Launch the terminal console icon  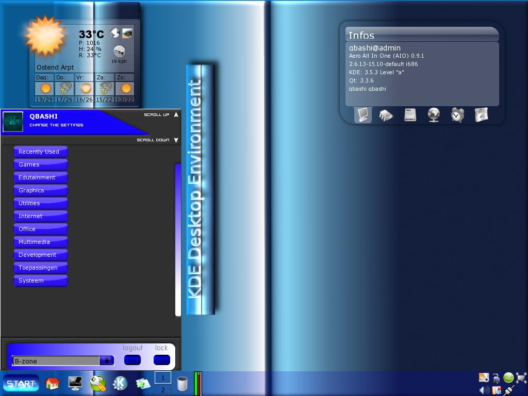pos(75,383)
